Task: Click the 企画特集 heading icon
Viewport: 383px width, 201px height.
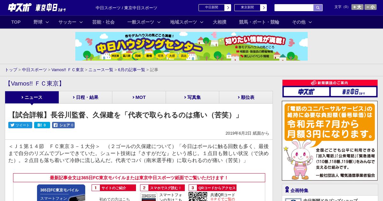Action: pos(287,190)
